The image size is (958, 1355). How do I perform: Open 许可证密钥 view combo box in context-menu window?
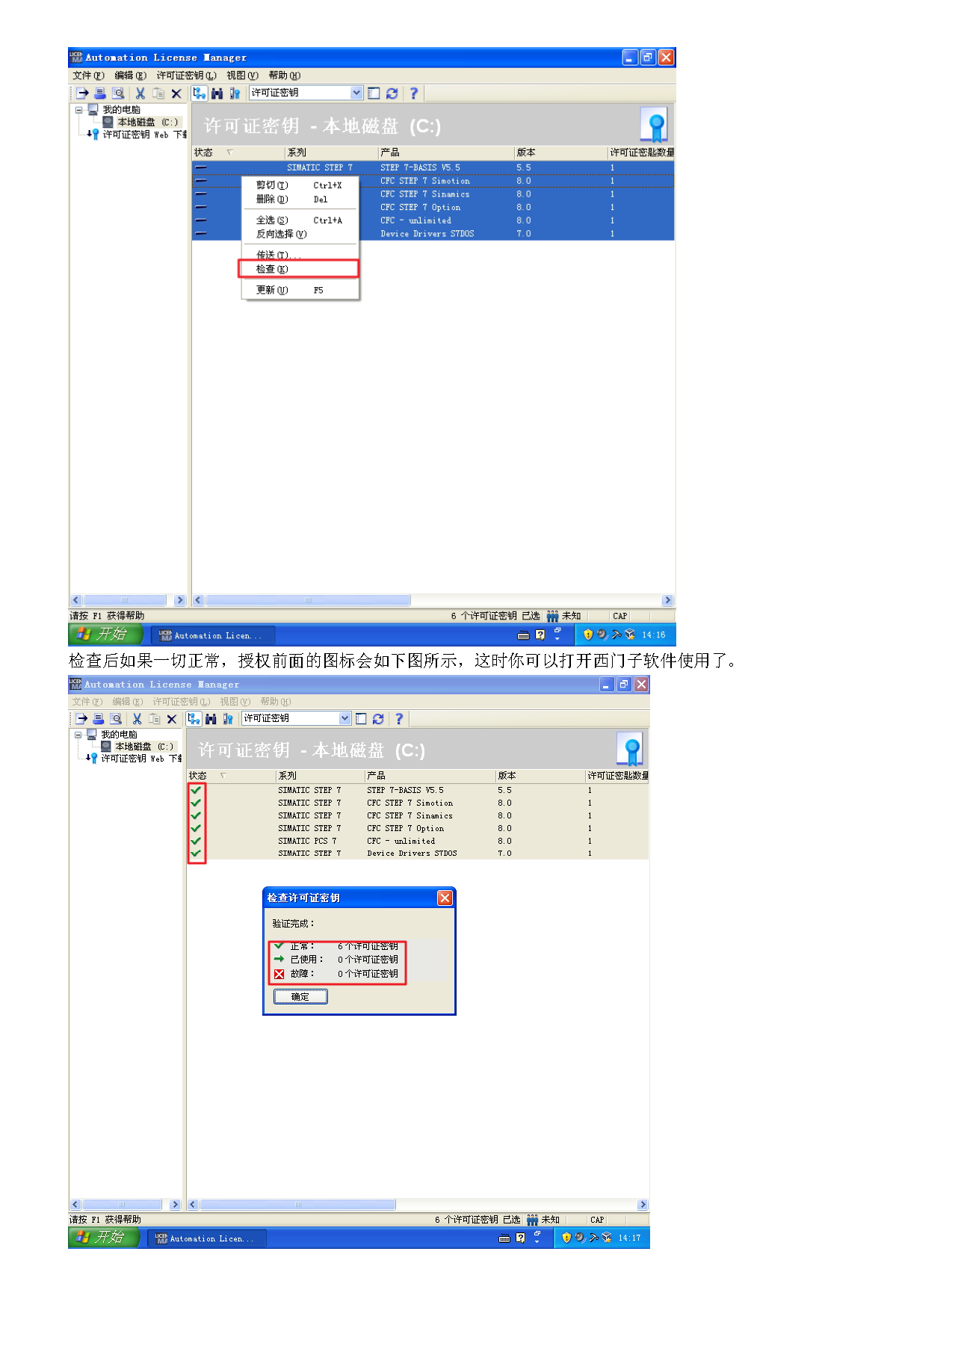click(x=306, y=93)
